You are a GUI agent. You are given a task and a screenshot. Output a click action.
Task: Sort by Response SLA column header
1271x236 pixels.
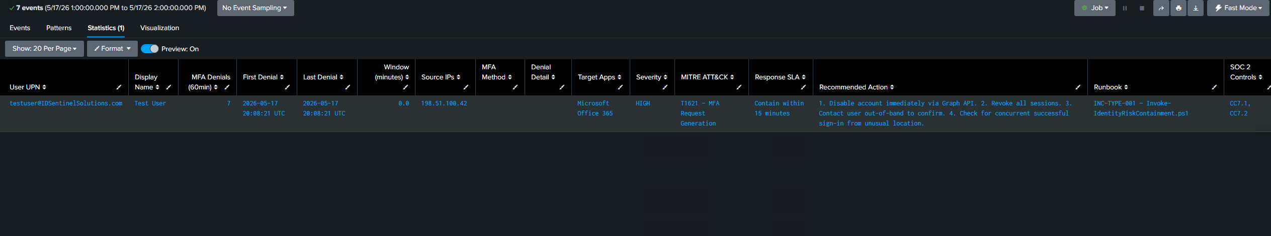780,77
